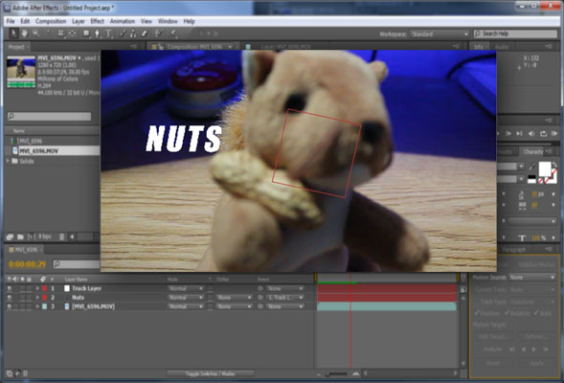The height and width of the screenshot is (383, 564).
Task: Hide the Nuts layer with its eye toggle
Action: (10, 298)
